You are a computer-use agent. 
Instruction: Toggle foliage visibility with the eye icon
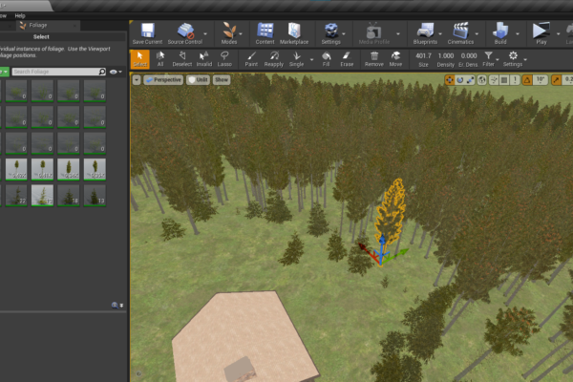coord(114,72)
